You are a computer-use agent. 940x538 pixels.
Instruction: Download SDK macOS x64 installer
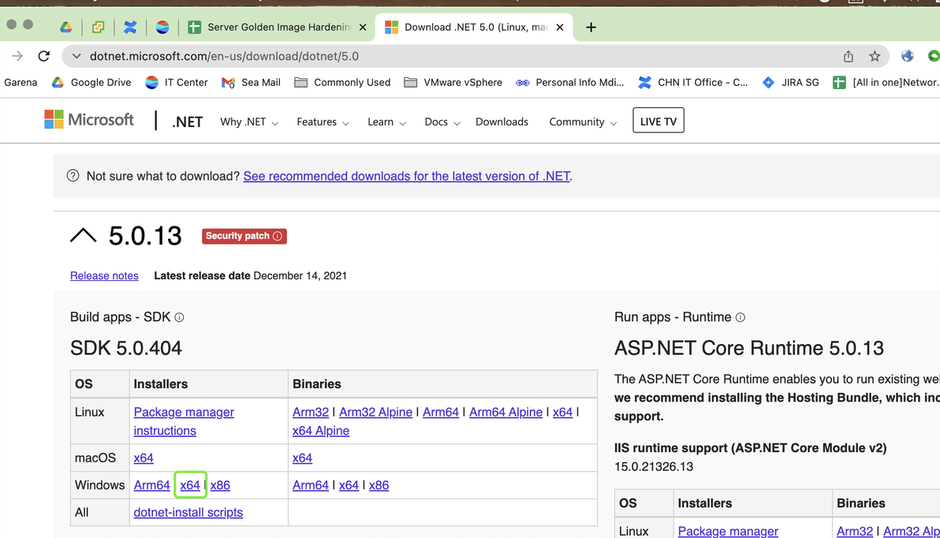144,458
